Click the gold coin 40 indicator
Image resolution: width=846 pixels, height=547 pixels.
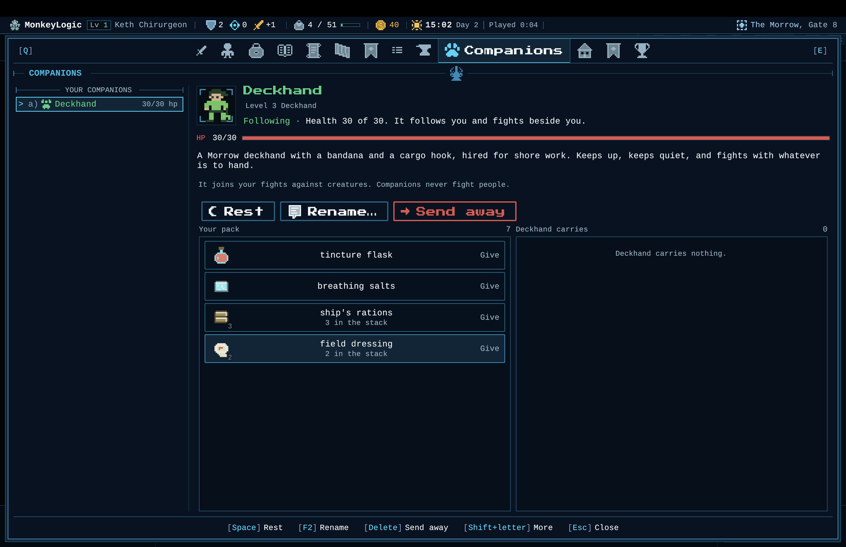pyautogui.click(x=387, y=25)
